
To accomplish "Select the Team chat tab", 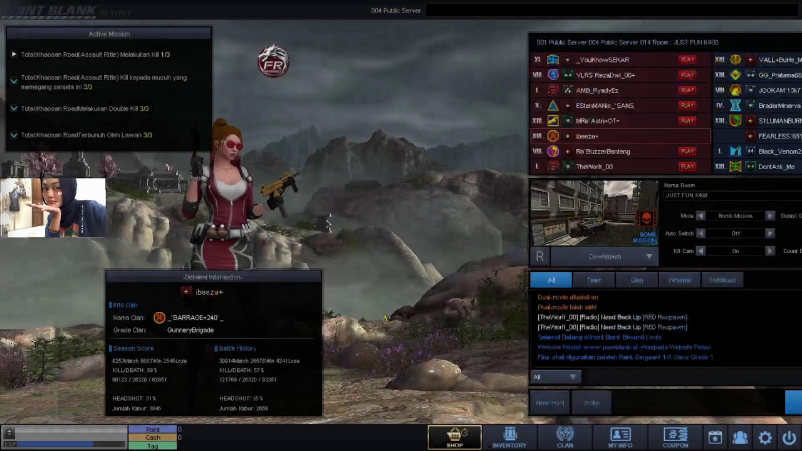I will tap(594, 280).
